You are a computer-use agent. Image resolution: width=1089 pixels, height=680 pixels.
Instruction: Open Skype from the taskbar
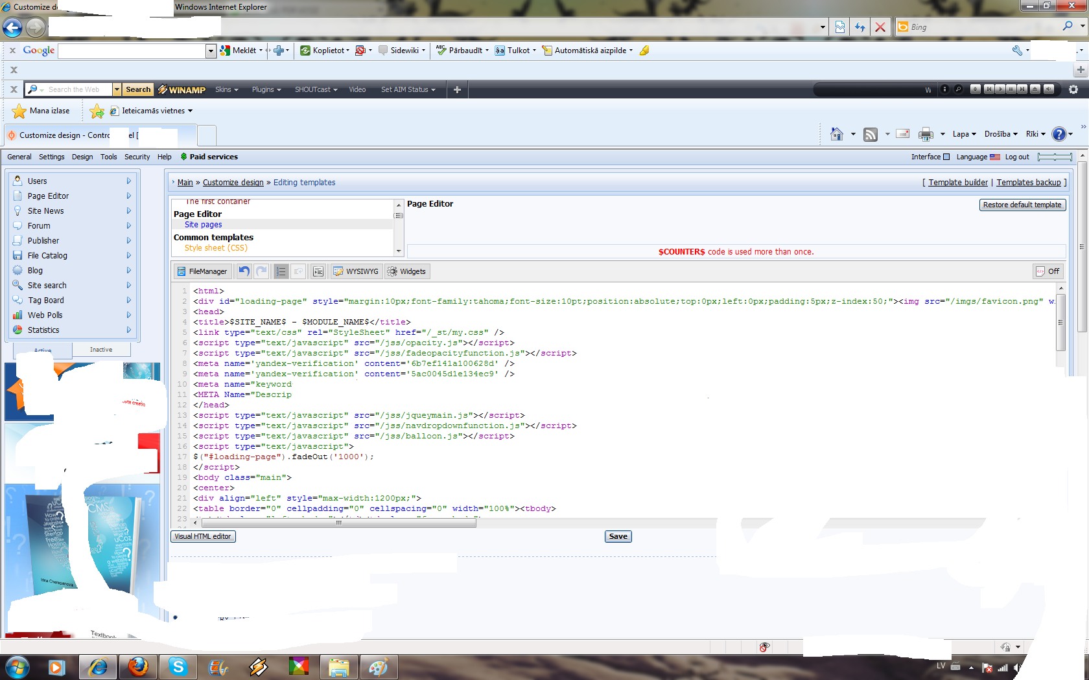(x=178, y=667)
